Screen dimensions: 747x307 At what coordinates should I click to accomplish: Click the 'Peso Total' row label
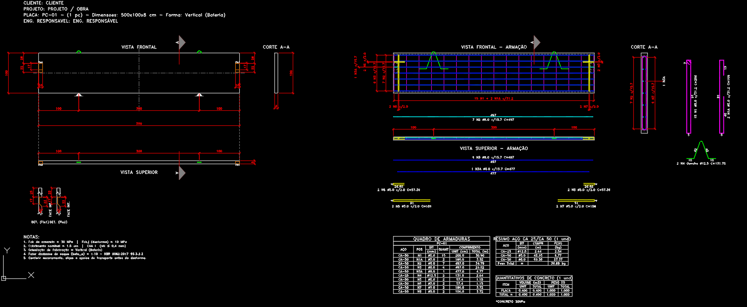pos(506,263)
